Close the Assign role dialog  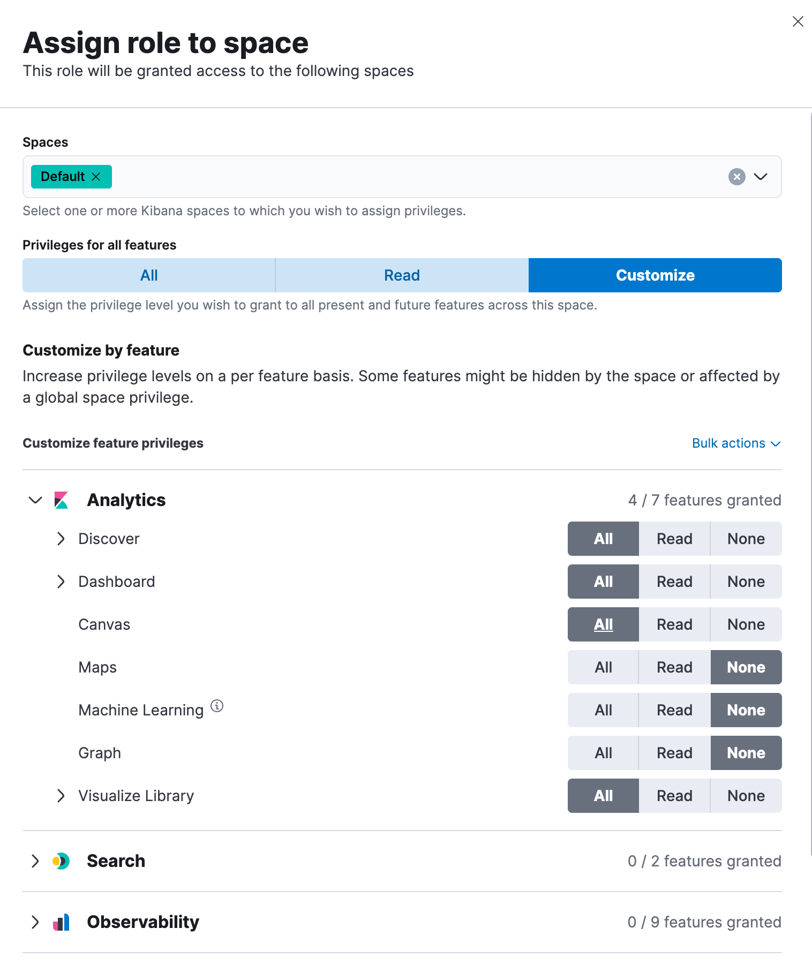click(x=798, y=21)
